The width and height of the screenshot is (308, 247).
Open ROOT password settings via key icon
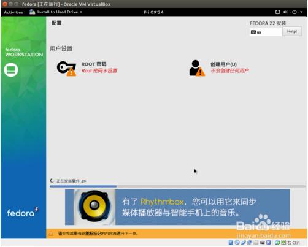tap(66, 69)
